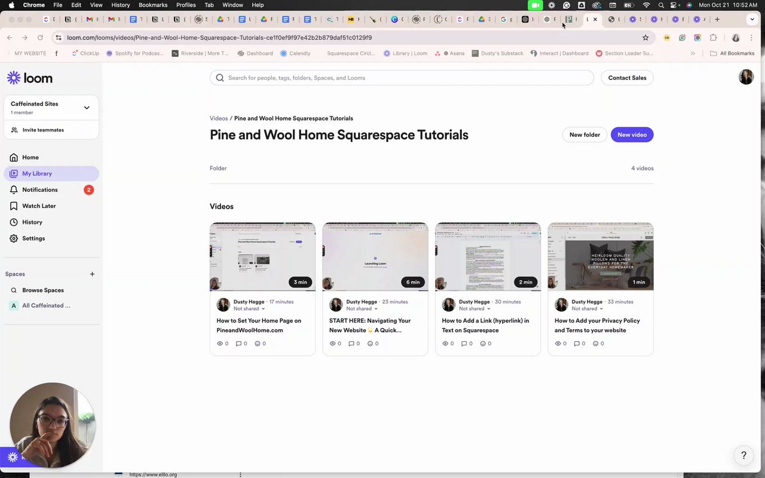Click reactions smiley on Add a Link video
This screenshot has width=765, height=478.
point(483,344)
